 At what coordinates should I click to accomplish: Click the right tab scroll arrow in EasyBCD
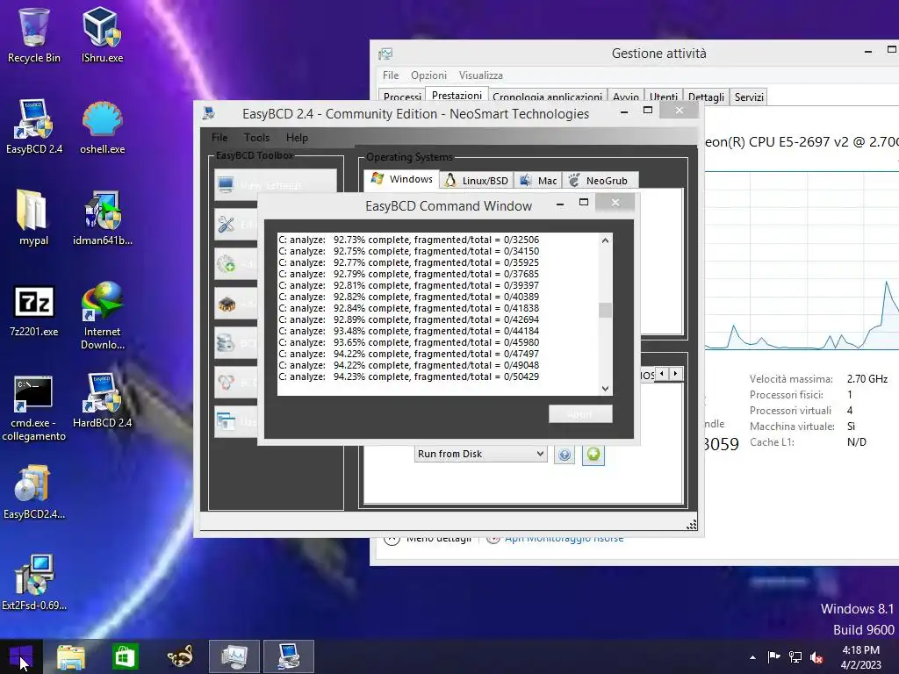(x=676, y=374)
